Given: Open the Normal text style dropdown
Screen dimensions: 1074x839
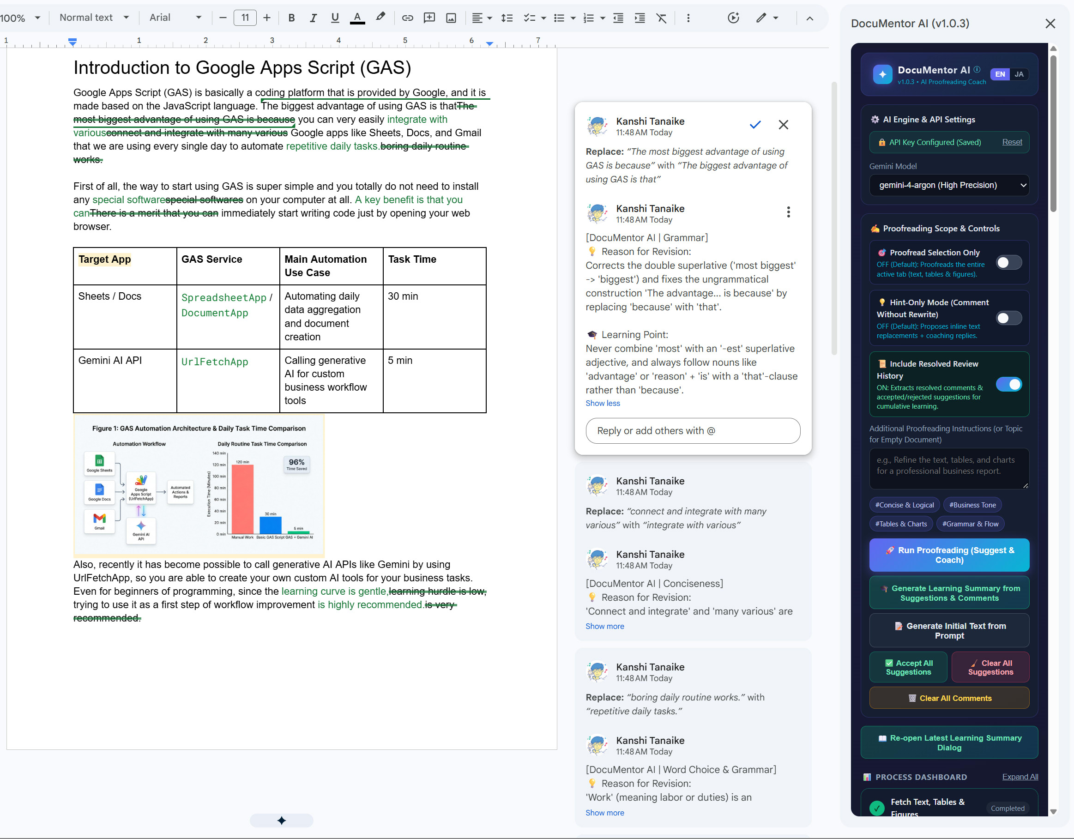Looking at the screenshot, I should coord(94,18).
